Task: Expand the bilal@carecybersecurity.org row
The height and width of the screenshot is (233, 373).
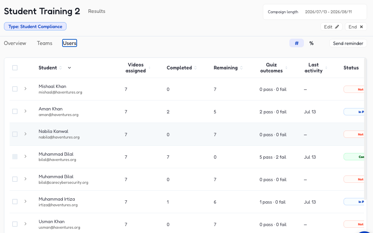Action: 25,179
